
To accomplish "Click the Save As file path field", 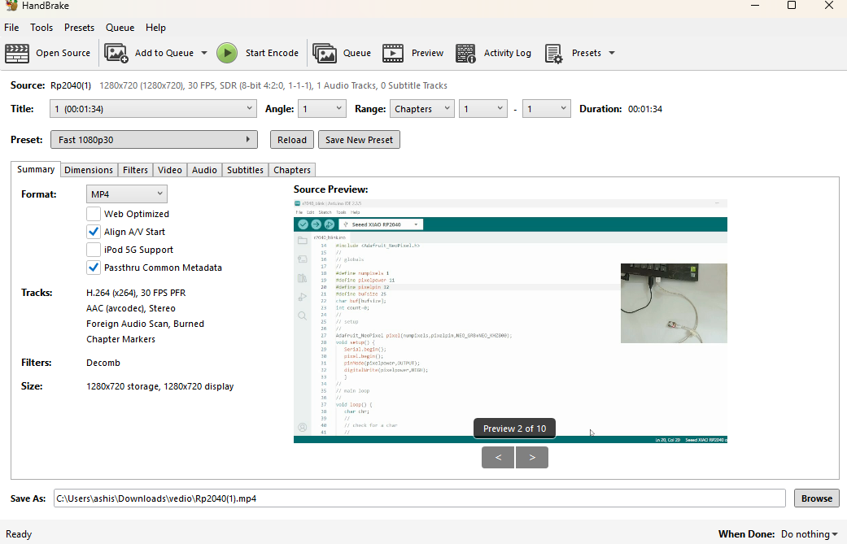I will (419, 498).
